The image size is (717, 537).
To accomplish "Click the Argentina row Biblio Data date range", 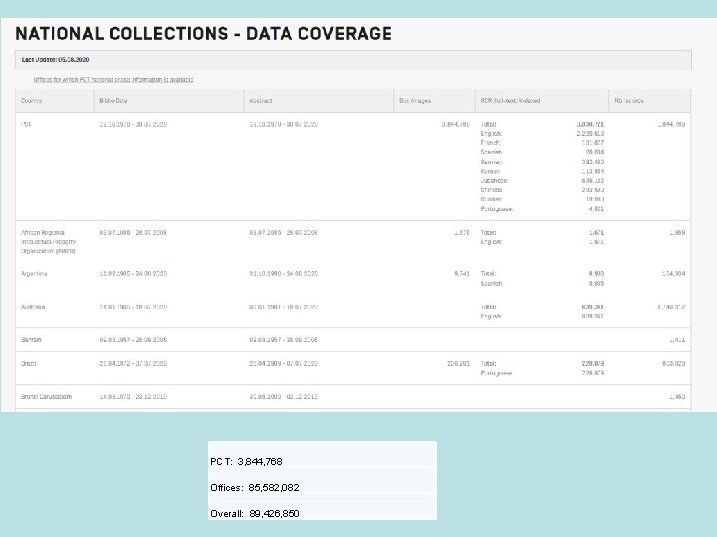I will click(x=133, y=274).
